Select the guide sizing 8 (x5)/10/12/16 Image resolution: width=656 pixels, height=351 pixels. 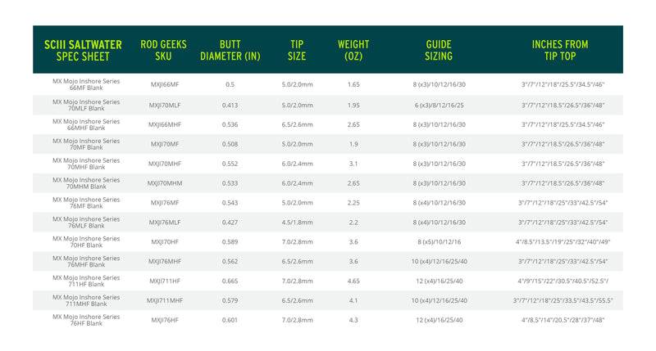(x=439, y=242)
